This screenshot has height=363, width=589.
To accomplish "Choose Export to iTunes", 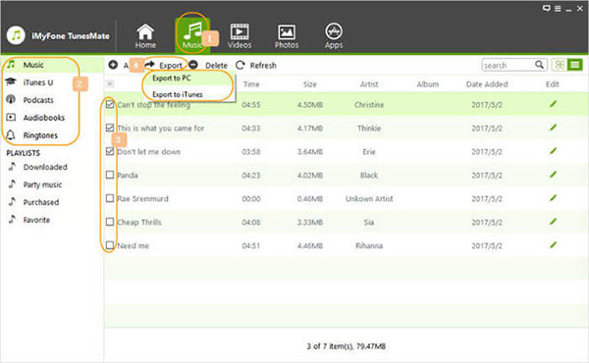I will point(178,94).
